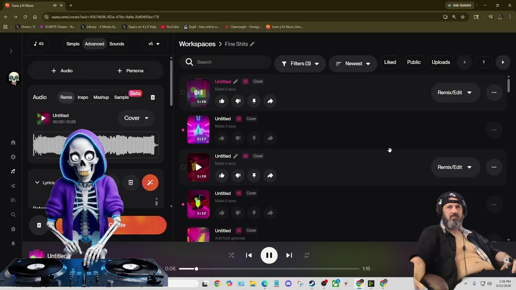
Task: Play the 1:17 song thumbnail
Action: click(198, 130)
